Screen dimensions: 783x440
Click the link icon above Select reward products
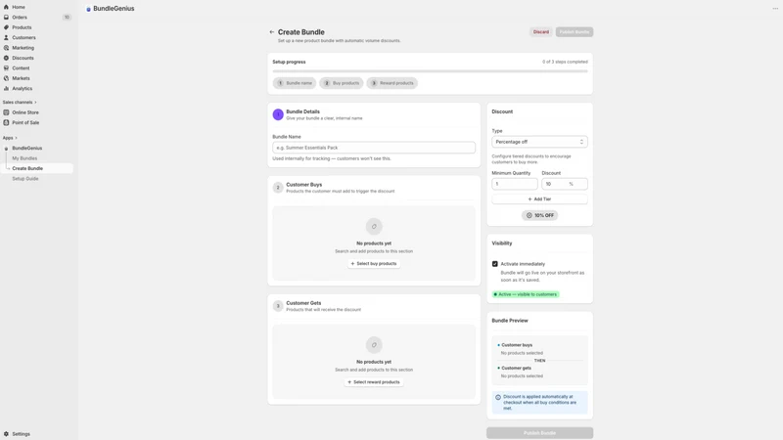point(374,345)
